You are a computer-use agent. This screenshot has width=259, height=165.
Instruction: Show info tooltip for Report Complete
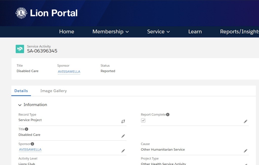(168, 115)
